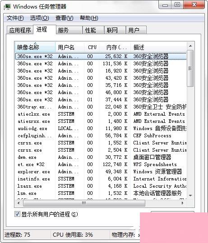This screenshot has width=208, height=243.
Task: Click the LOCAL... user name cell
Action: (68, 128)
